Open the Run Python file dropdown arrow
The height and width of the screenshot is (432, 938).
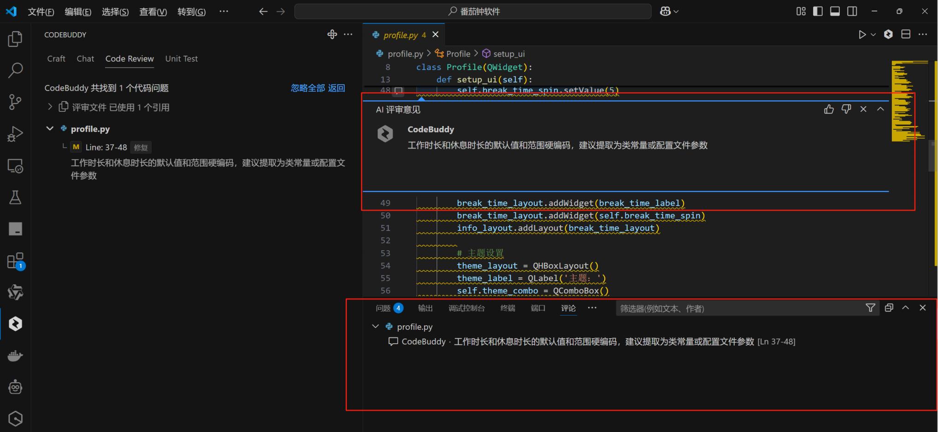point(873,35)
